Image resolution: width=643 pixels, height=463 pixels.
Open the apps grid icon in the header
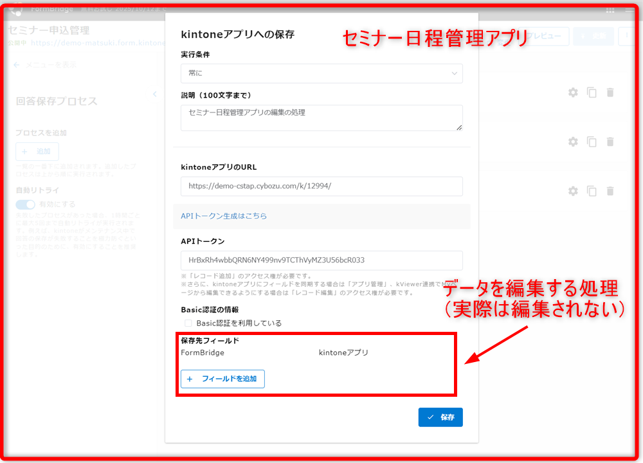pyautogui.click(x=610, y=10)
